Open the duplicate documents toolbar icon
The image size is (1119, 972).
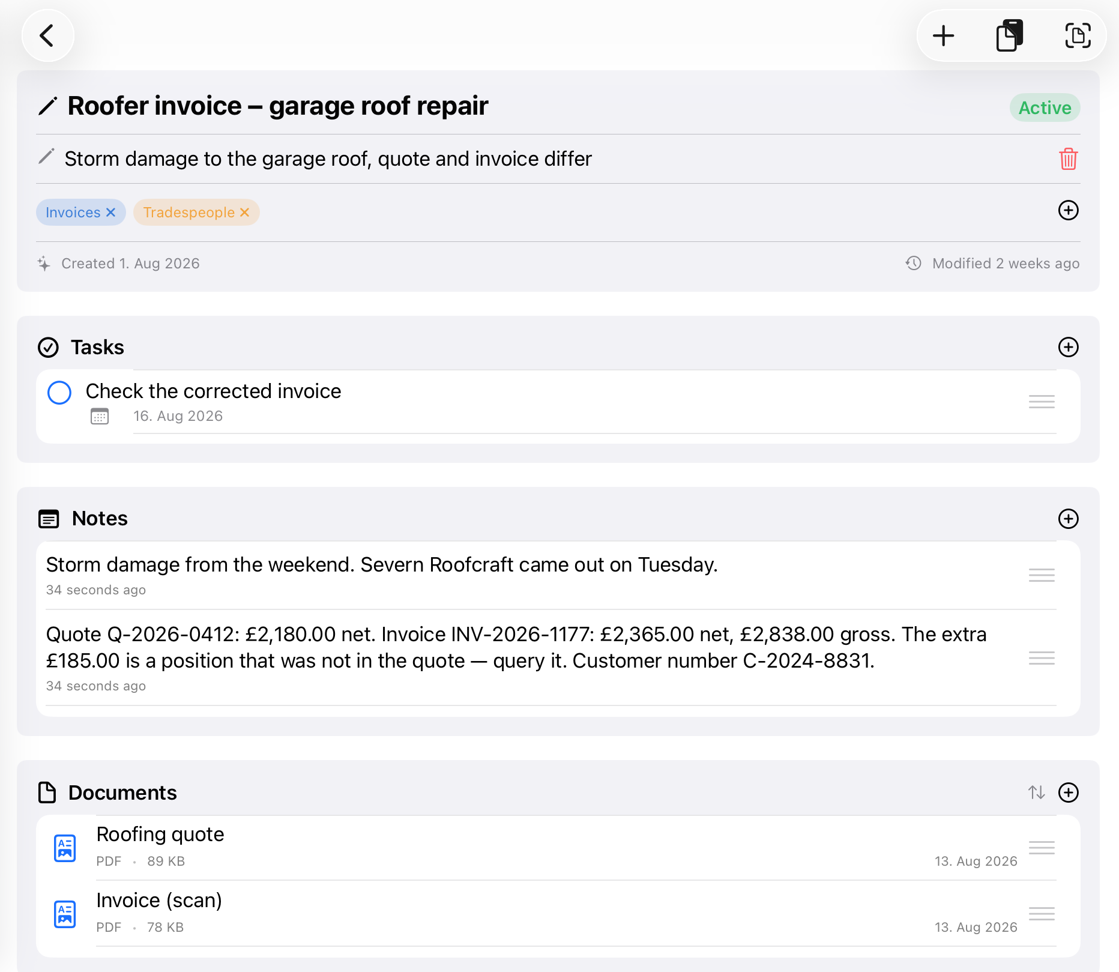click(1010, 35)
